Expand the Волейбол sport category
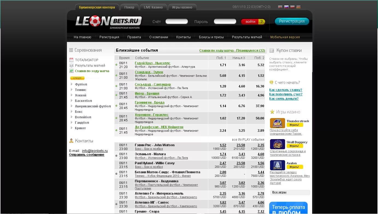The width and height of the screenshot is (378, 214). coord(83,117)
